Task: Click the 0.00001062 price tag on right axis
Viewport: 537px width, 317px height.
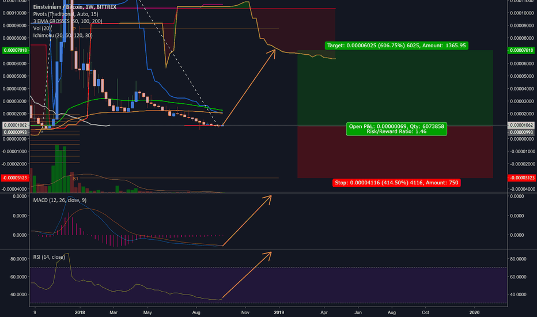Action: 520,126
